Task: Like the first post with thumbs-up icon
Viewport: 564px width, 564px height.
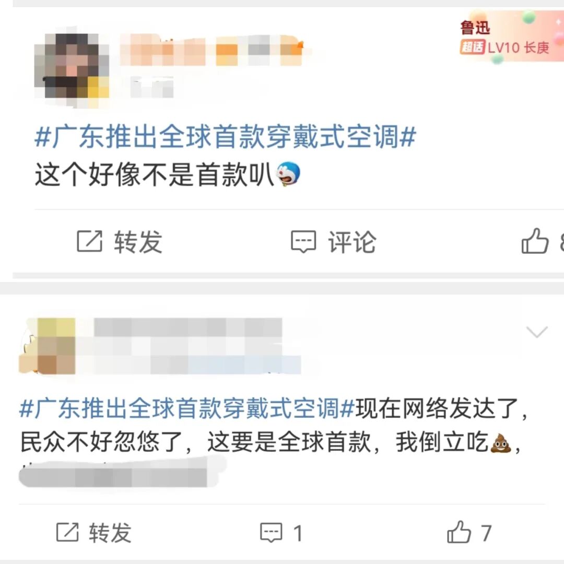Action: (535, 241)
